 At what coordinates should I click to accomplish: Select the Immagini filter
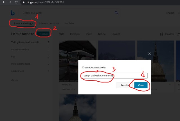click(x=75, y=34)
